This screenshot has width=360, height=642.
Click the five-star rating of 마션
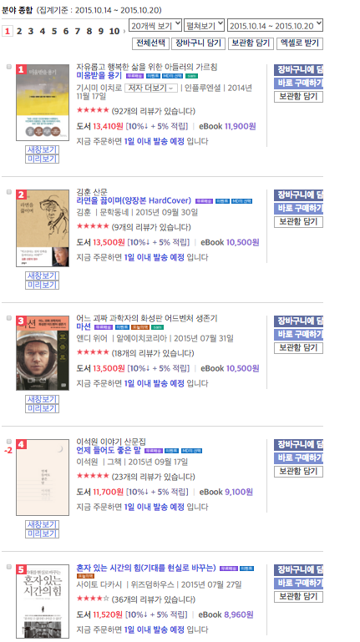[x=93, y=352]
